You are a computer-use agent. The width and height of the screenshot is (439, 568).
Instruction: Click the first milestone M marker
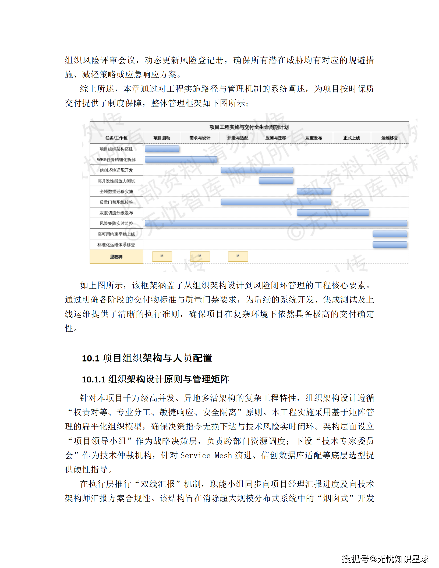point(162,256)
